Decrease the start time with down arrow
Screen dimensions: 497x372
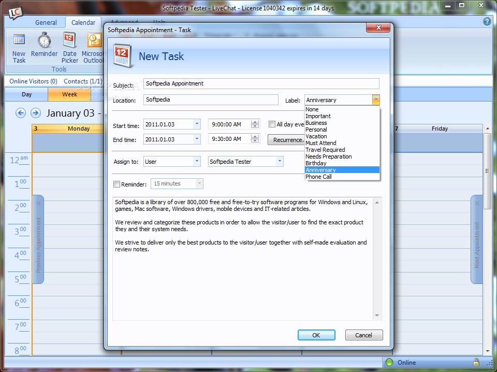[255, 126]
